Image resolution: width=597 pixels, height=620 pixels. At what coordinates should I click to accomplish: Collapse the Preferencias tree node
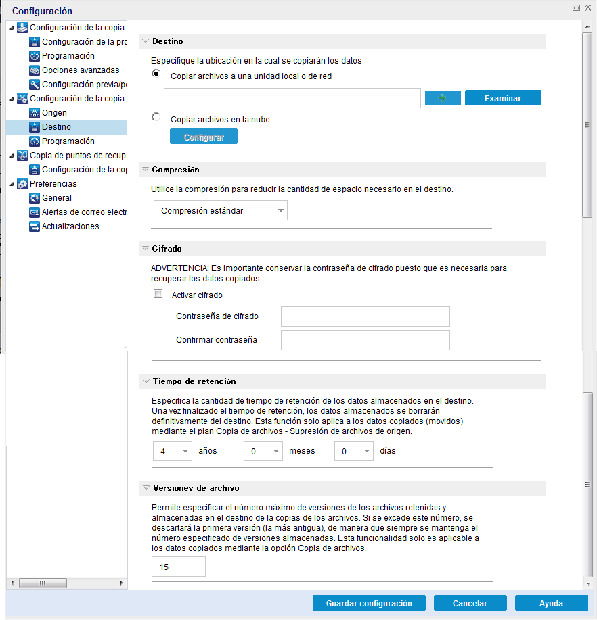pyautogui.click(x=12, y=185)
